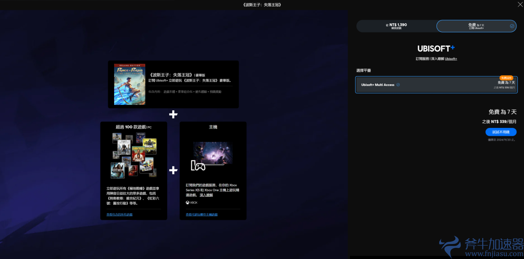Close the Ubisoft+ subscription overlay
This screenshot has height=259, width=524.
tap(520, 4)
